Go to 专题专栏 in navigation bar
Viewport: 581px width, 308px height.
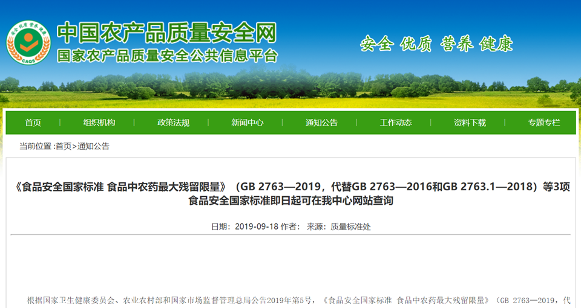(x=543, y=123)
